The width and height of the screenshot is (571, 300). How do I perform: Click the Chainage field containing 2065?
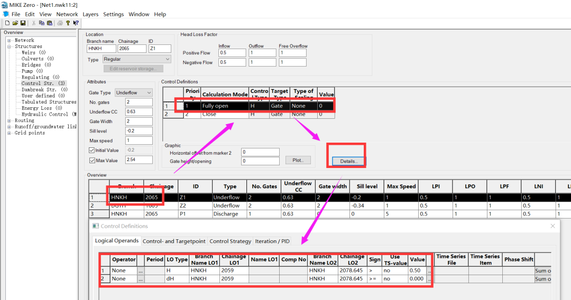(132, 49)
